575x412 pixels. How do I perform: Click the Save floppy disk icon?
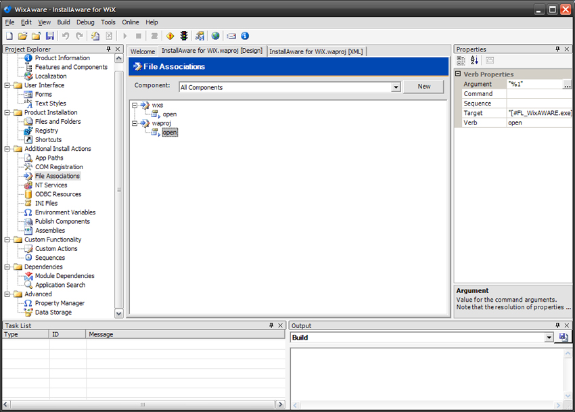50,36
